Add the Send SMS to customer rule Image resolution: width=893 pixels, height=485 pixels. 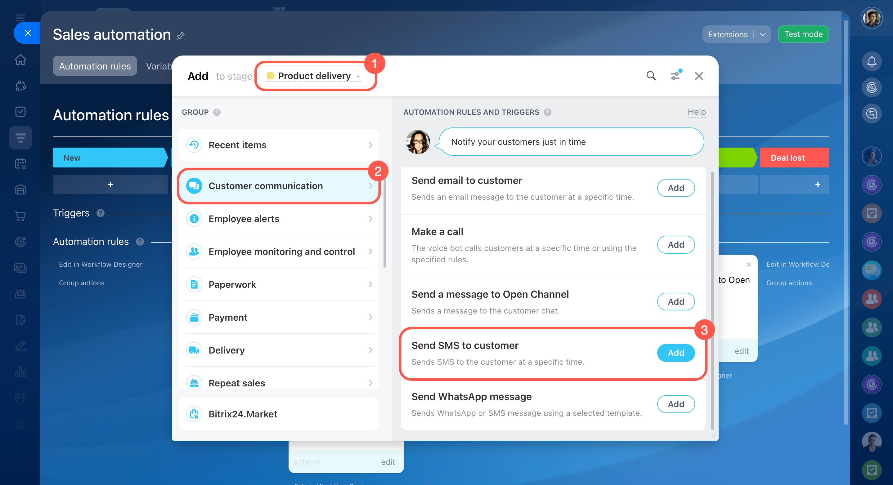pos(675,353)
